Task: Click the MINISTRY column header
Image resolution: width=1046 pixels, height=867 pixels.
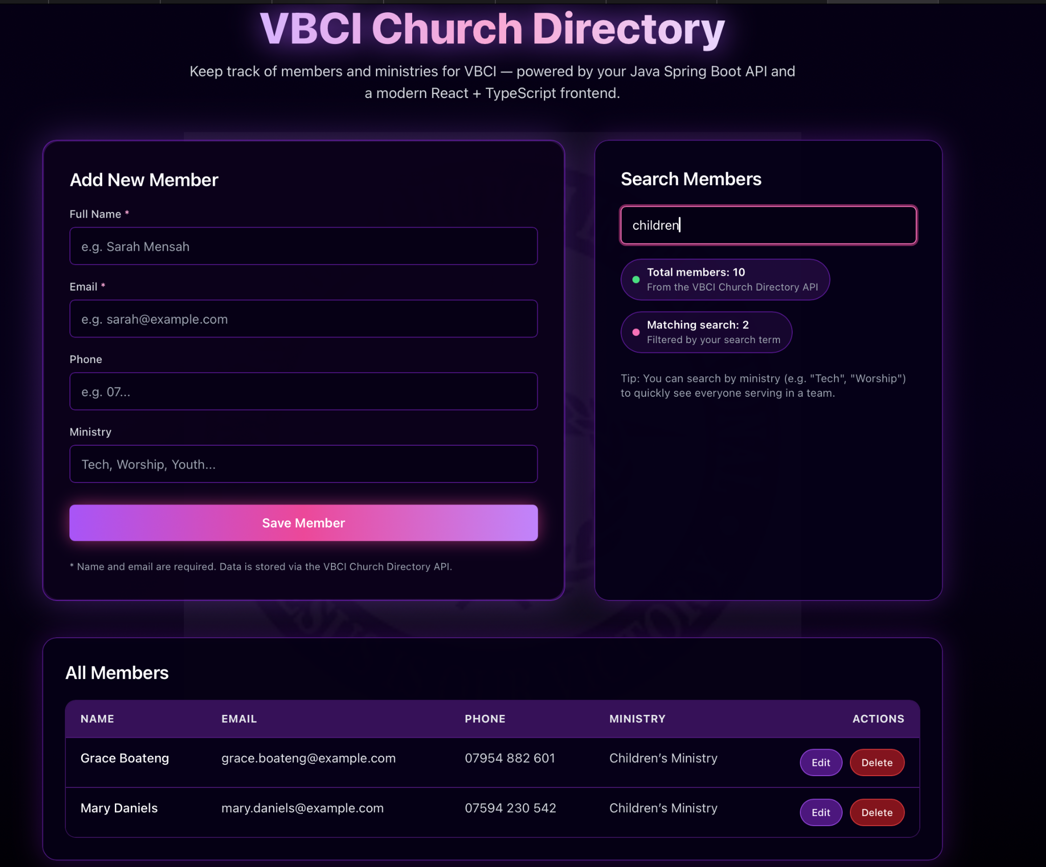Action: [x=637, y=718]
